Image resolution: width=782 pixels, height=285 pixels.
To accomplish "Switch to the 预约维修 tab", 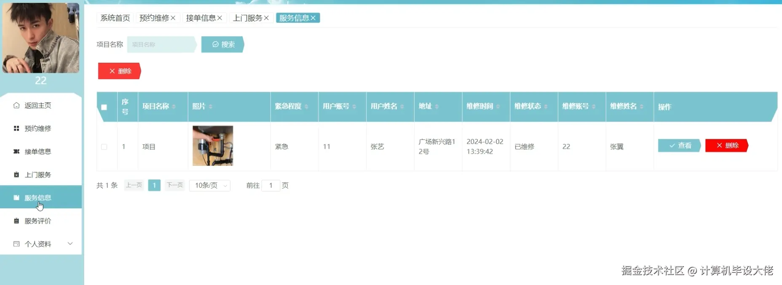I will [154, 18].
